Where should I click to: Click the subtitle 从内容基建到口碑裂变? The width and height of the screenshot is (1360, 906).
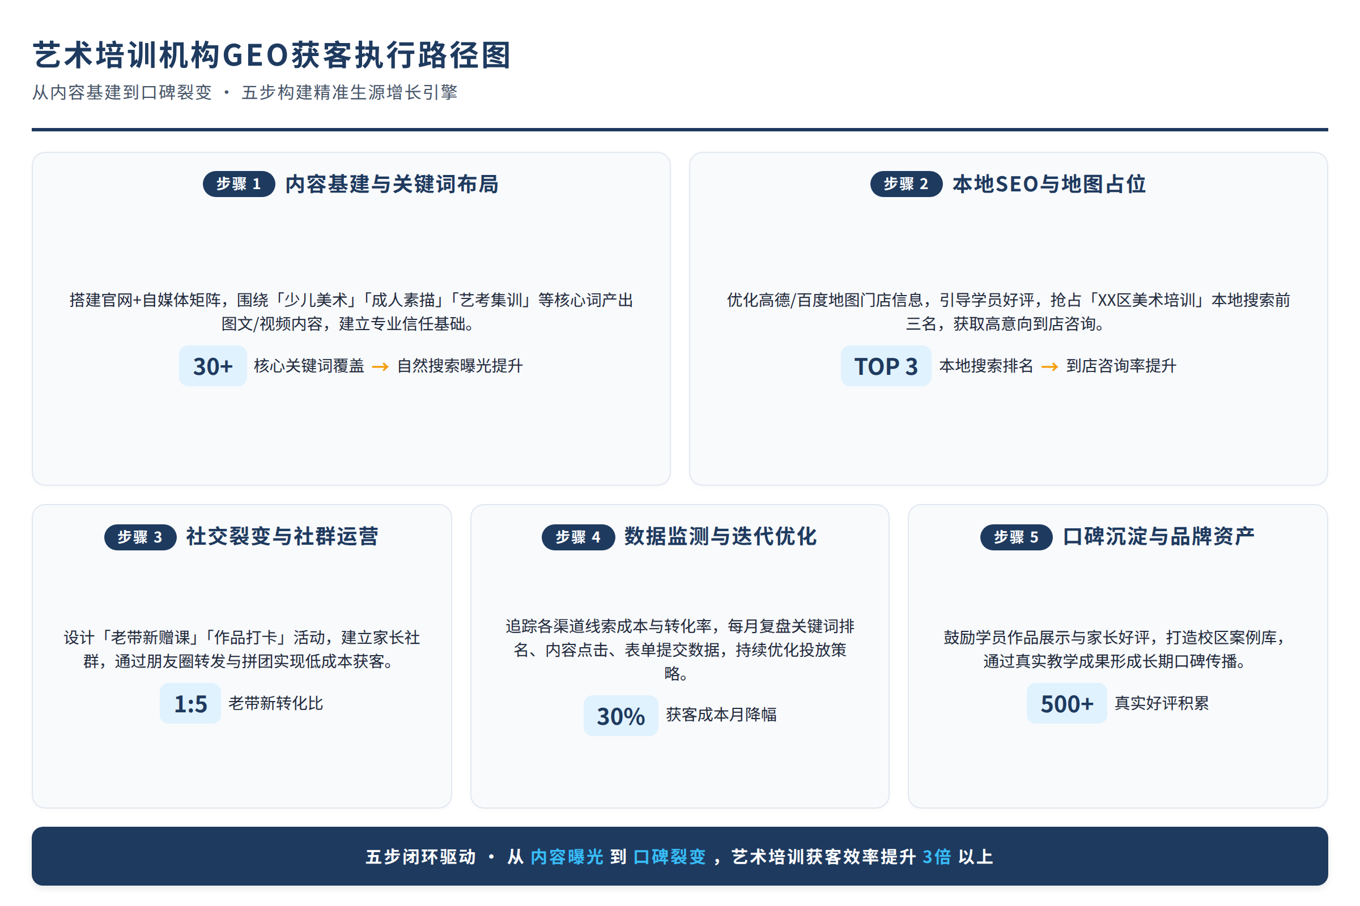pyautogui.click(x=122, y=92)
